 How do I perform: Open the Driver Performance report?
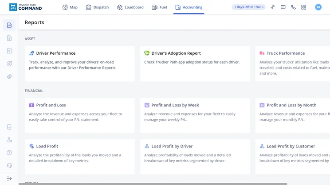[79, 64]
